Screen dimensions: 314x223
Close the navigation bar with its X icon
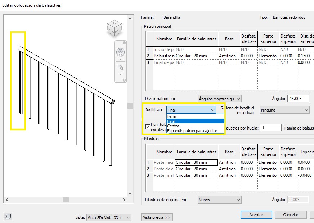click(124, 43)
